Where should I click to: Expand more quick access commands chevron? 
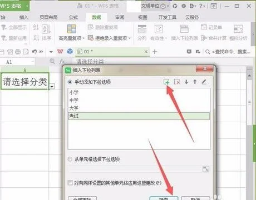[x=41, y=52]
